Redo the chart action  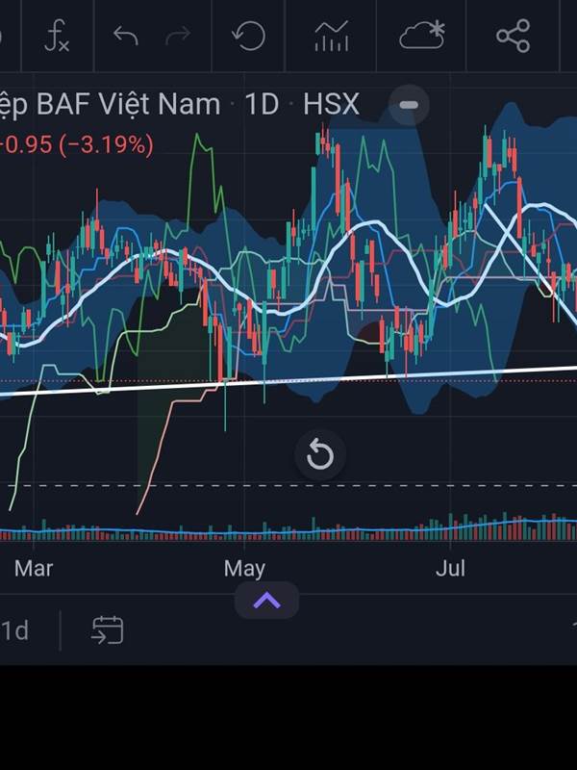[x=179, y=36]
